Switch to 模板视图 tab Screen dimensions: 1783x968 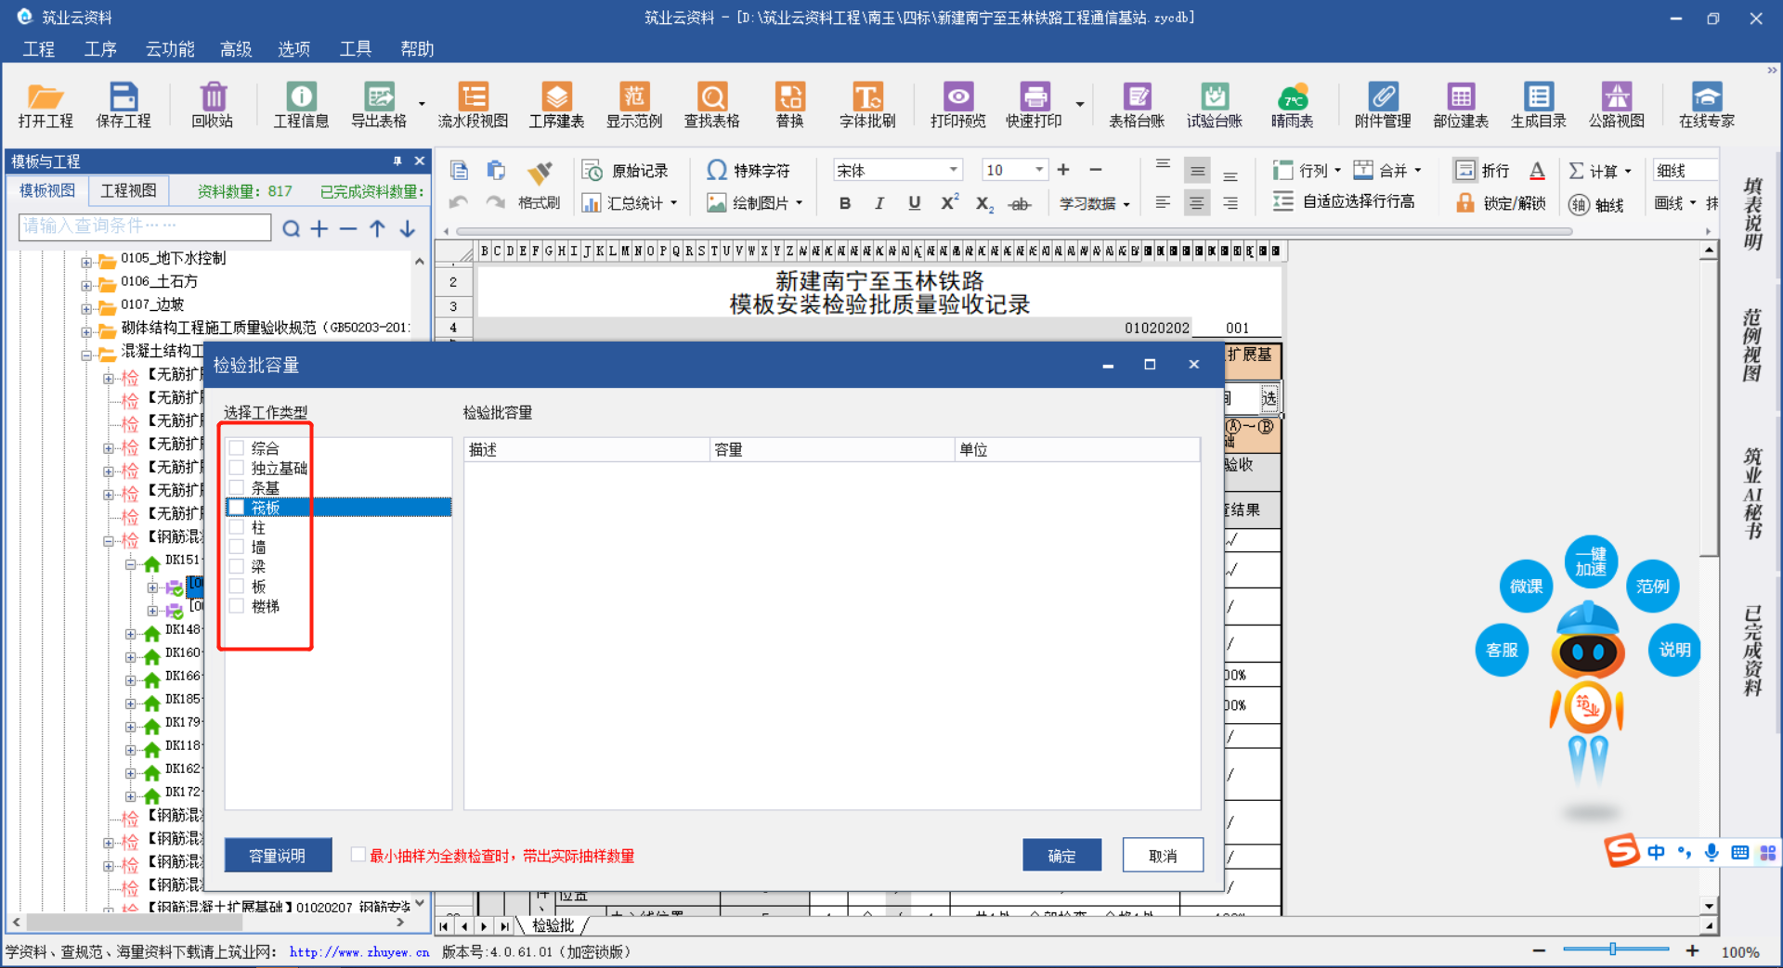pos(47,190)
